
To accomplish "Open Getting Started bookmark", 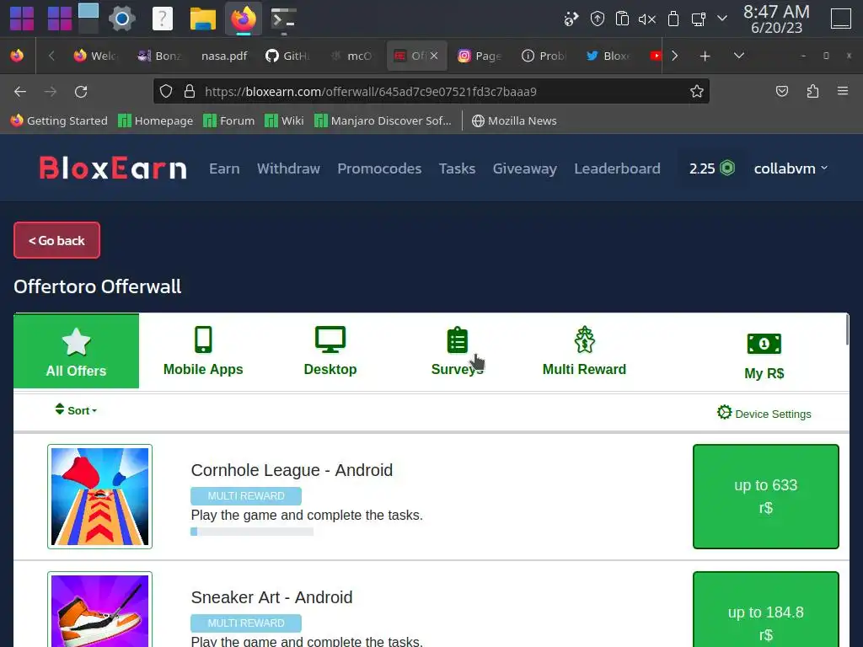I will point(59,120).
